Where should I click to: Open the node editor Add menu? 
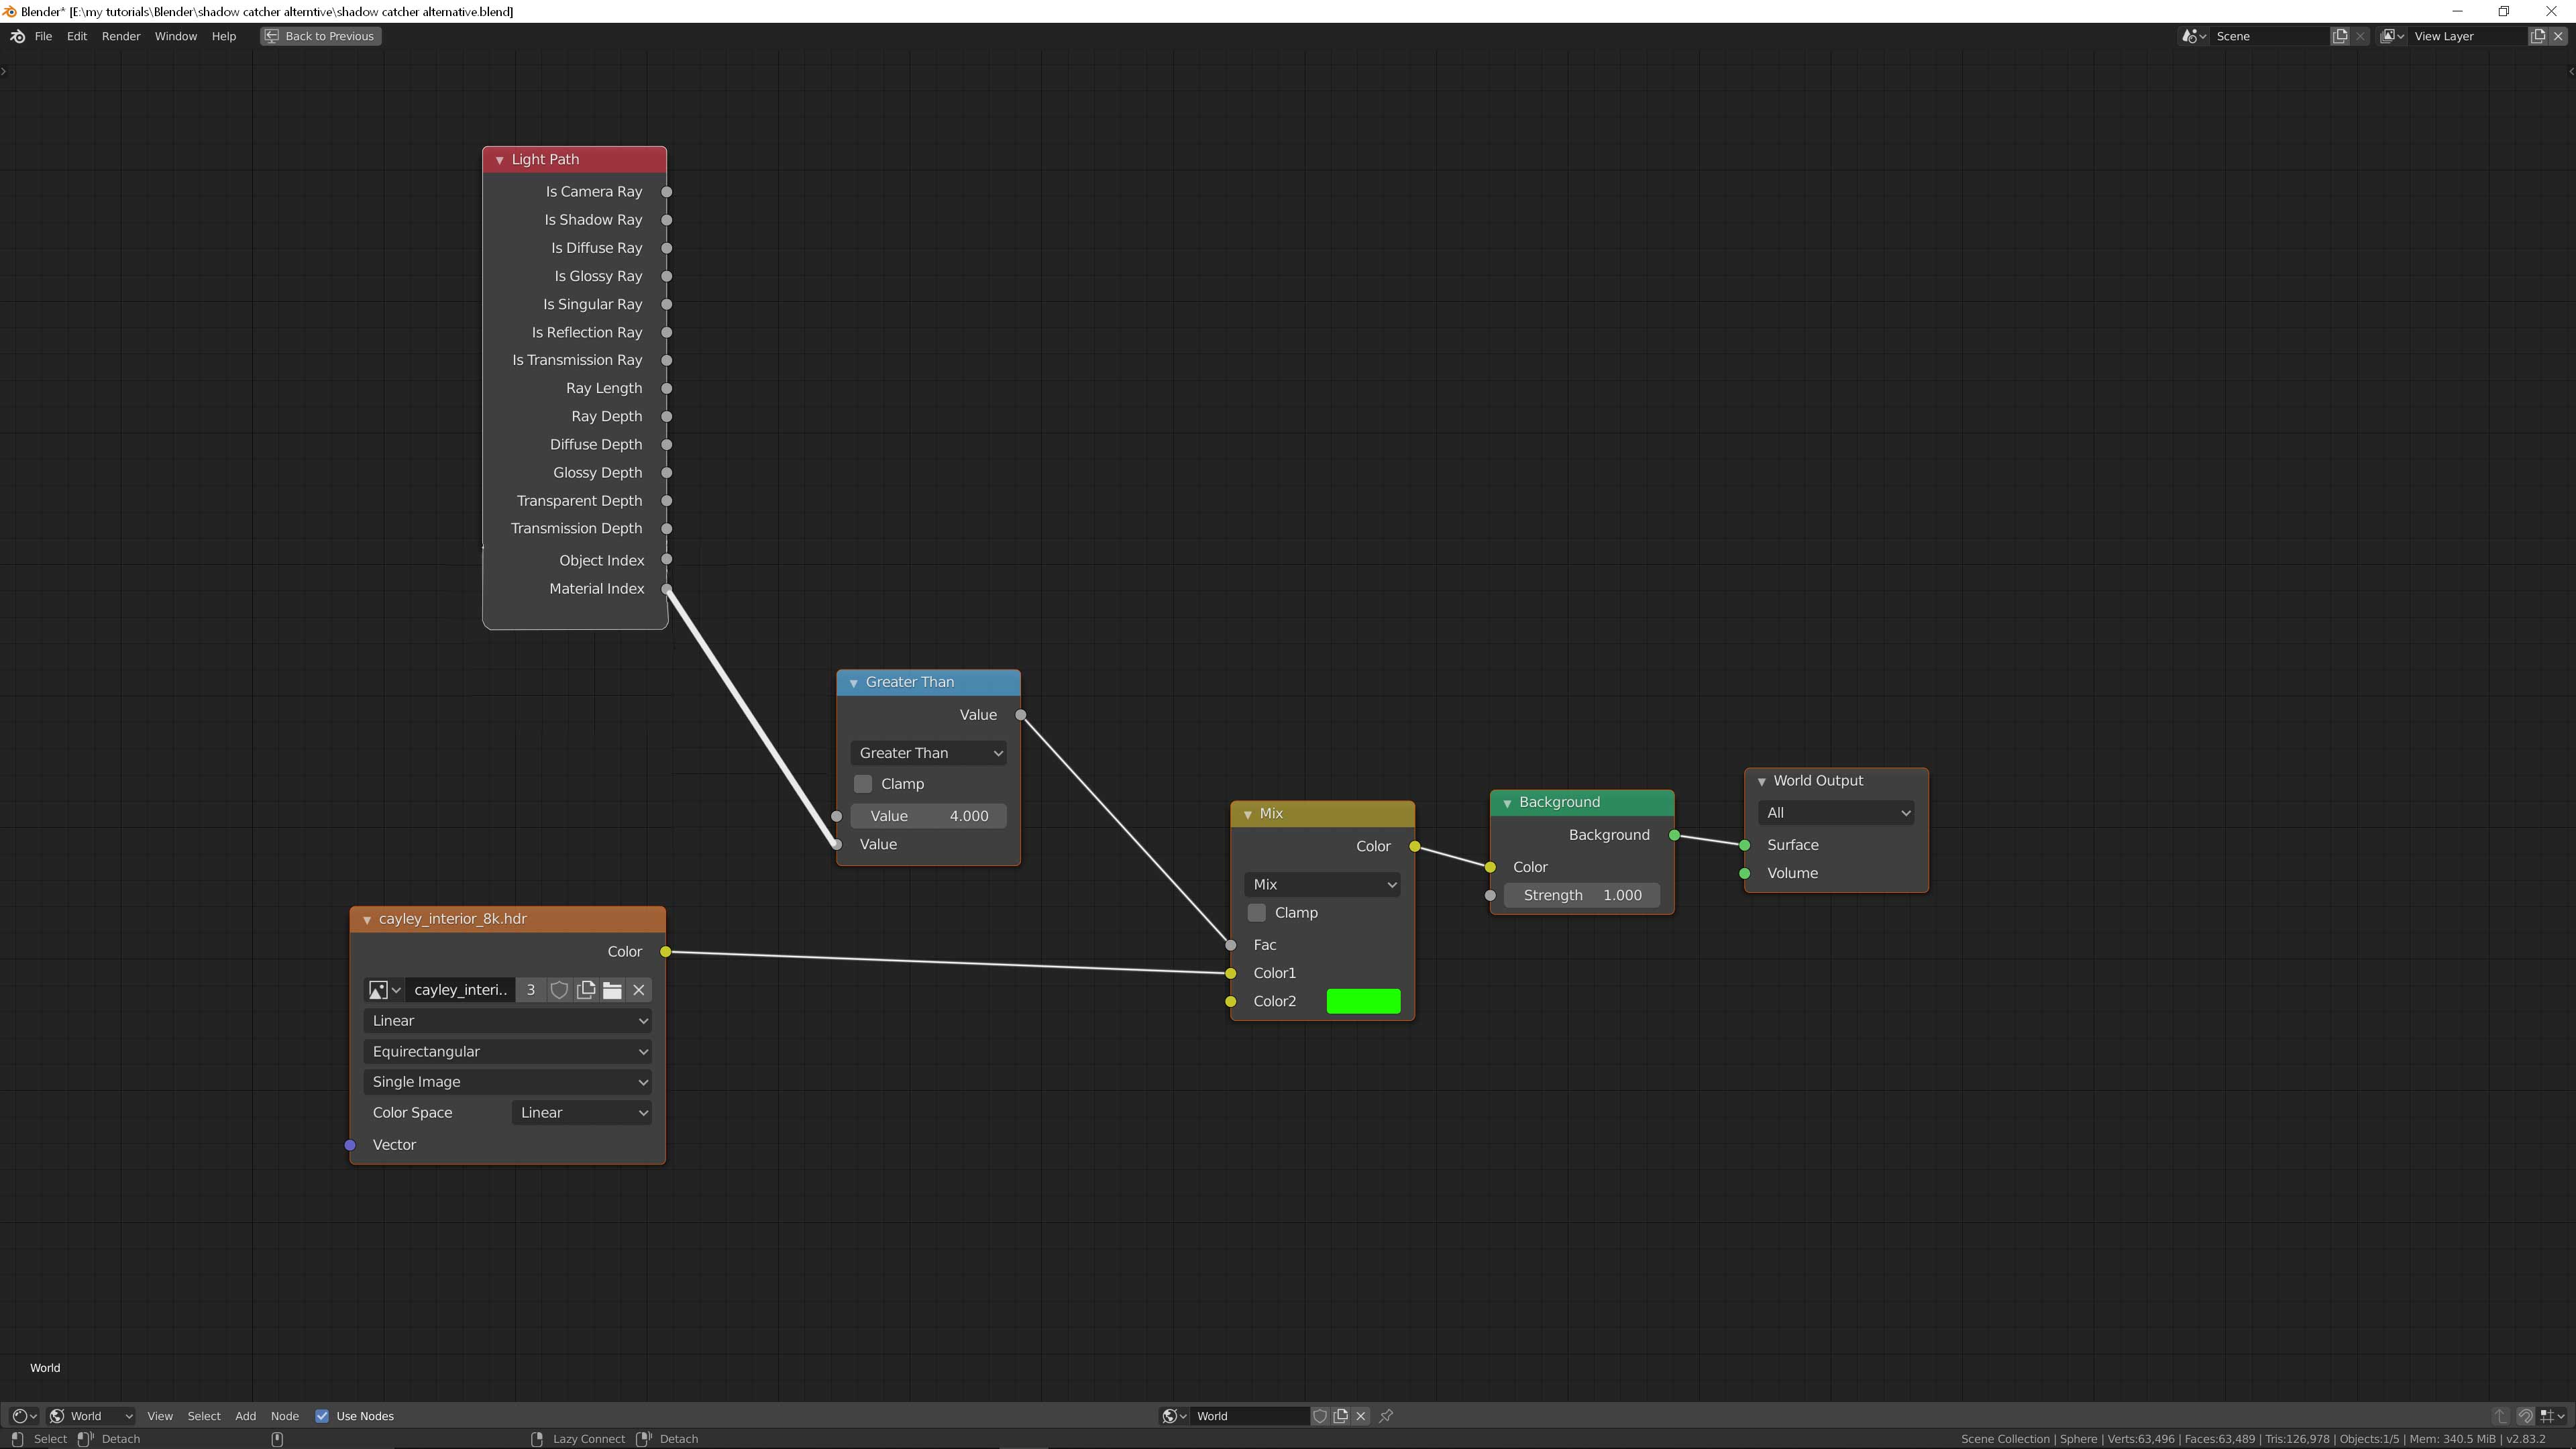point(245,1416)
